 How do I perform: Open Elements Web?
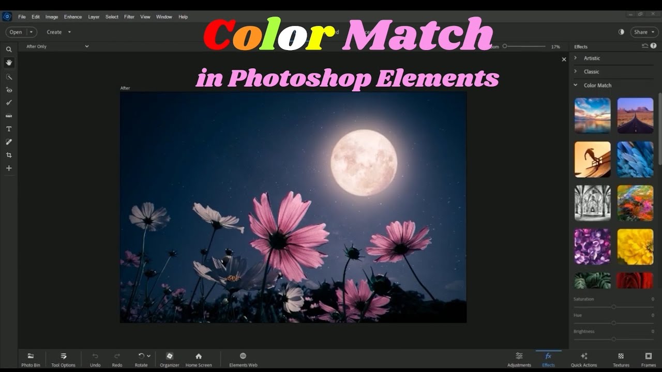click(x=243, y=359)
